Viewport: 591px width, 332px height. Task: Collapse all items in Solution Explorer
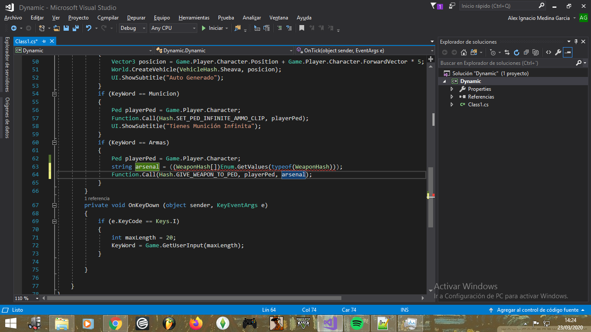pyautogui.click(x=526, y=52)
